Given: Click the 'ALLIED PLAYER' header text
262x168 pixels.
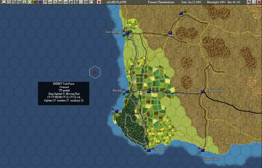Looking at the screenshot, I should (x=117, y=2).
